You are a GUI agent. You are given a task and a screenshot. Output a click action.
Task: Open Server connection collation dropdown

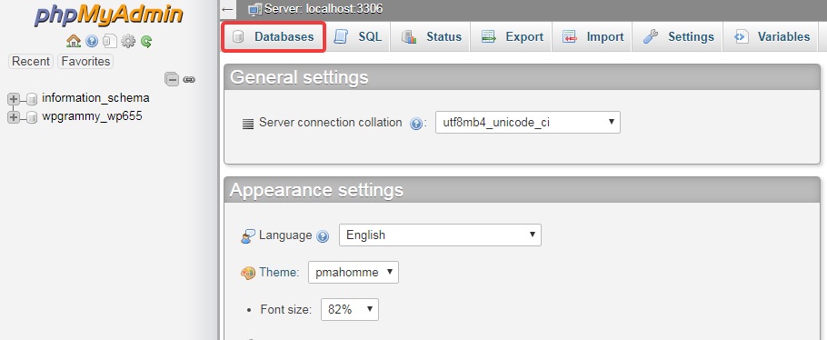(527, 122)
